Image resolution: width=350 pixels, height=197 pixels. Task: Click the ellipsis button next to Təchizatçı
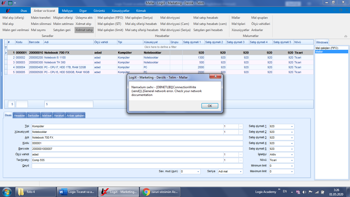pos(241,160)
